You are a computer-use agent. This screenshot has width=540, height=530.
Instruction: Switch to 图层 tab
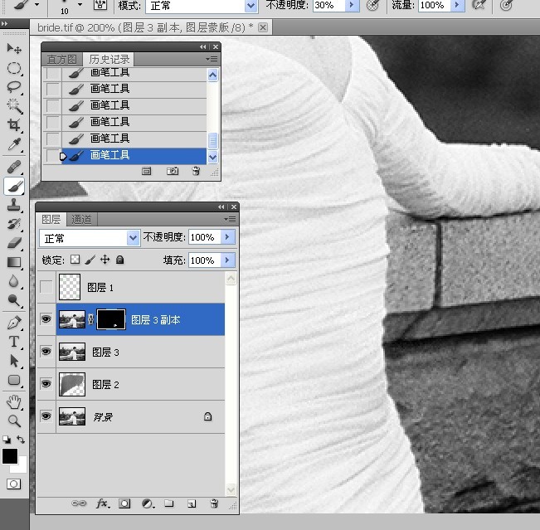tap(51, 219)
